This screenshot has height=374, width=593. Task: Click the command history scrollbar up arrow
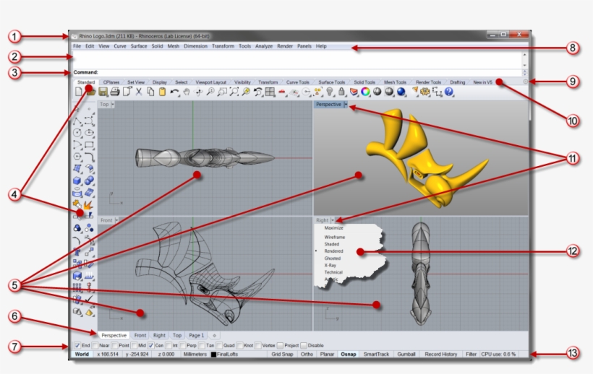(x=524, y=55)
